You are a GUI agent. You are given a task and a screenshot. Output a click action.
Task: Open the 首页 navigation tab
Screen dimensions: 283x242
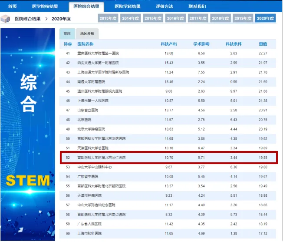(12, 7)
